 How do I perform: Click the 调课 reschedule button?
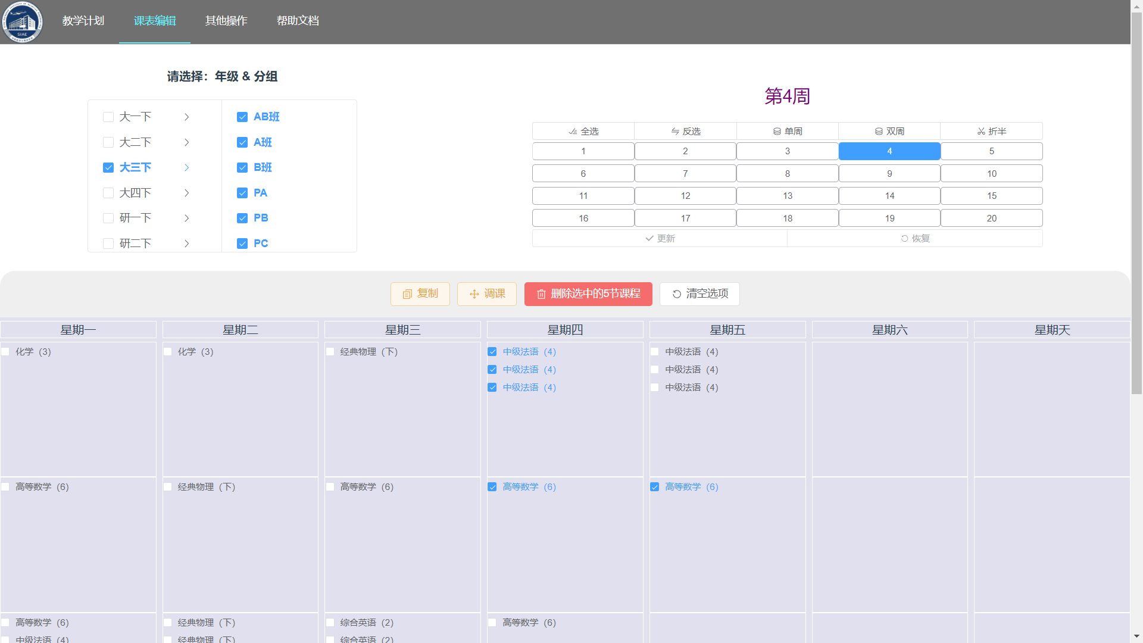tap(487, 294)
